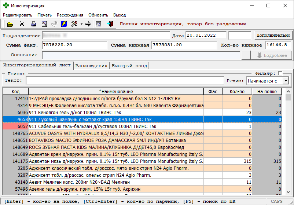Click the CAPS status bar indicator

click(x=276, y=201)
